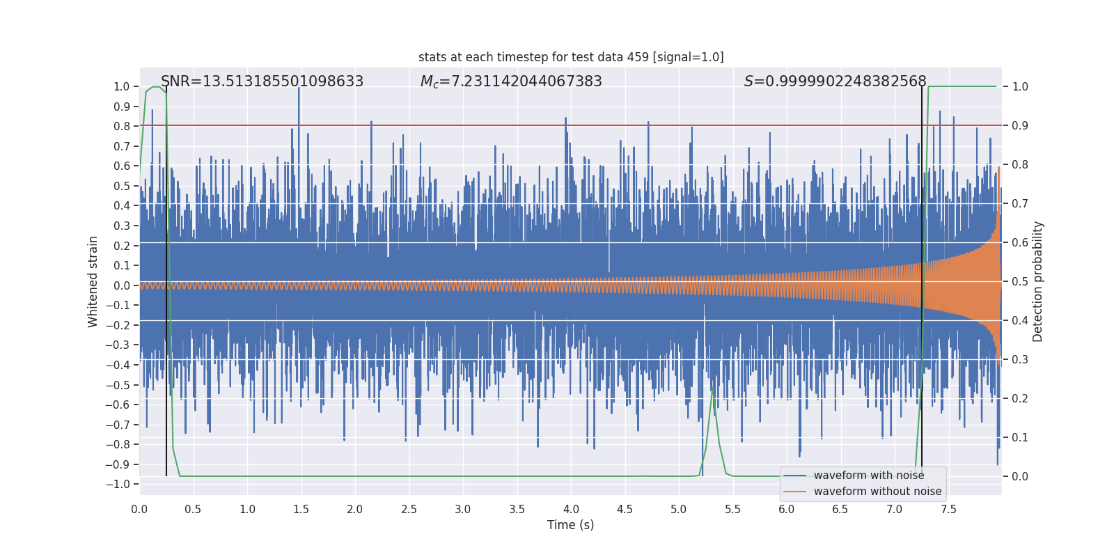Click left y-axis tick label −0.9
1114x557 pixels.
(x=117, y=464)
